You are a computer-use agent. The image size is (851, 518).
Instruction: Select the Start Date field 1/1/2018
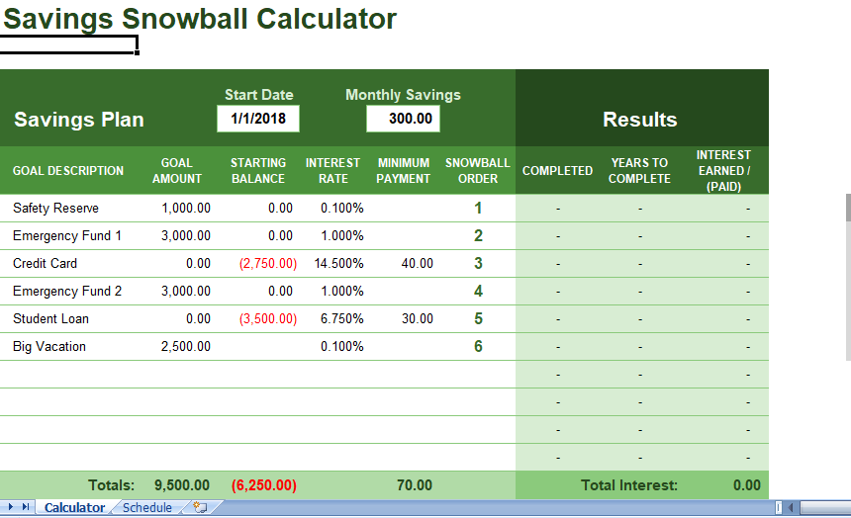258,119
